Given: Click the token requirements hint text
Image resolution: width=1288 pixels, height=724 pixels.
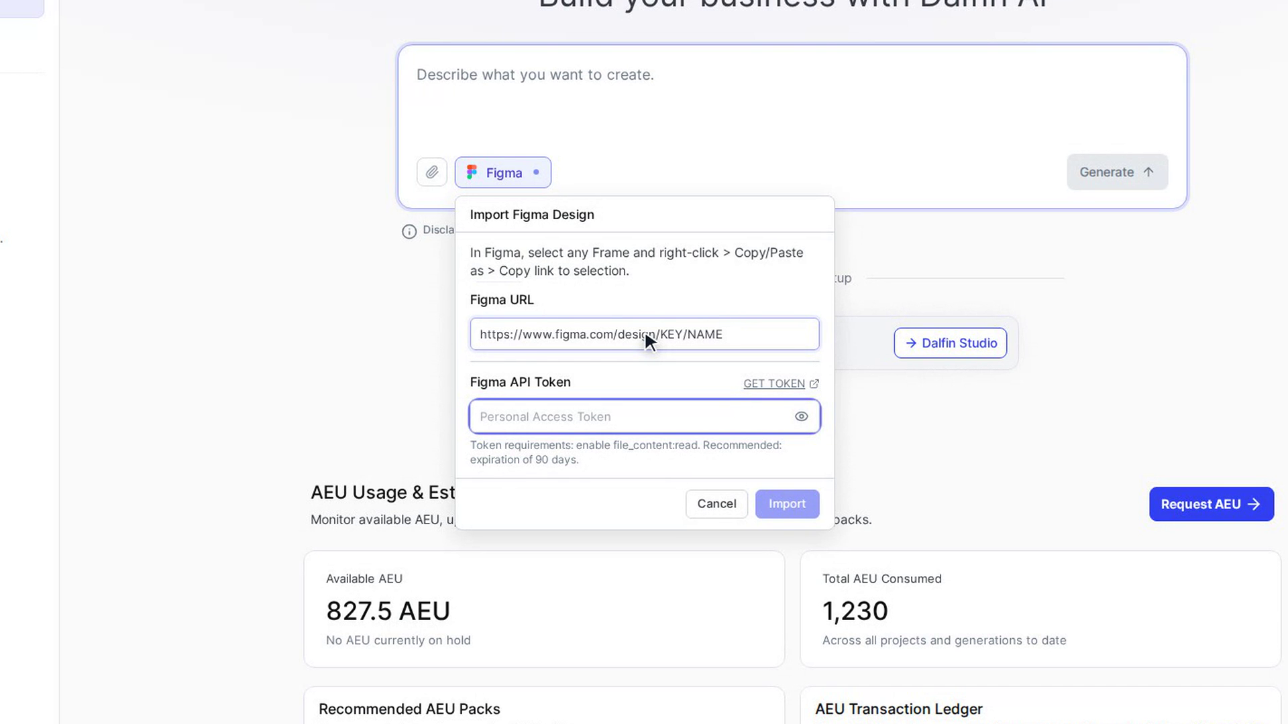Looking at the screenshot, I should coord(625,452).
